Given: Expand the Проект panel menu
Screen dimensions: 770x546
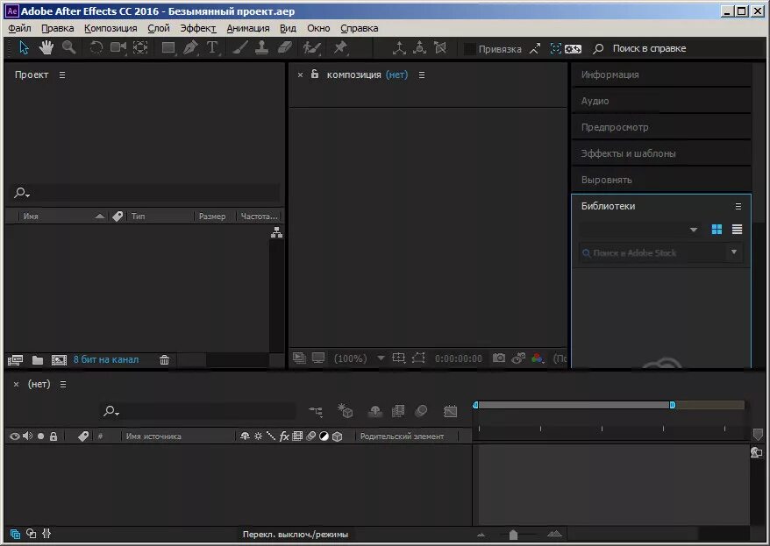Looking at the screenshot, I should pos(60,74).
